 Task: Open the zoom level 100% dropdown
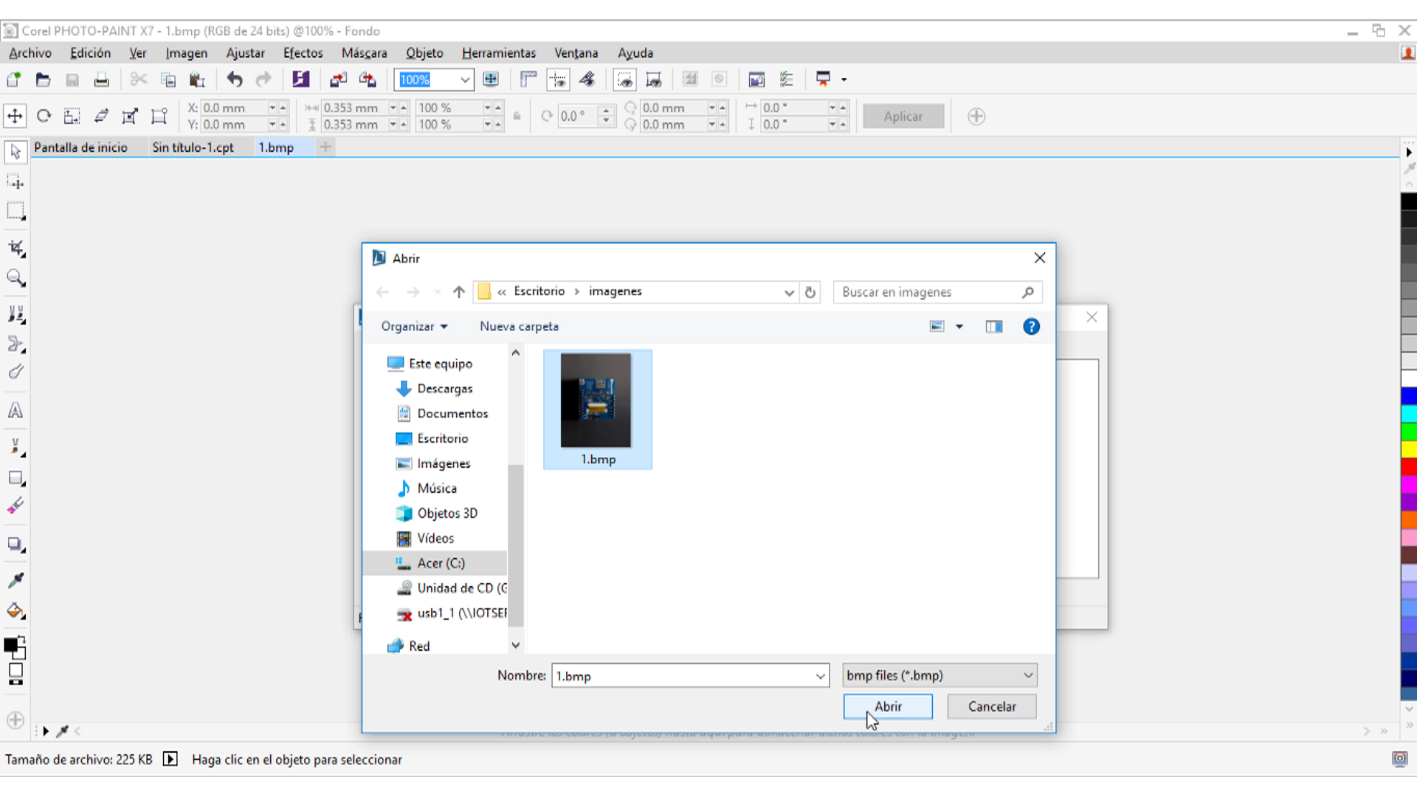[x=465, y=80]
